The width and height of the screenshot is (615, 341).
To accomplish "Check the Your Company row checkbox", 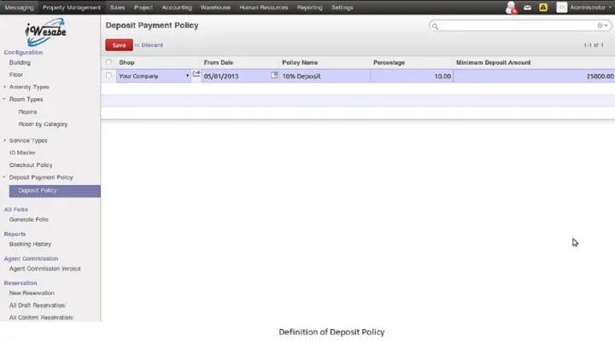I will (x=108, y=76).
